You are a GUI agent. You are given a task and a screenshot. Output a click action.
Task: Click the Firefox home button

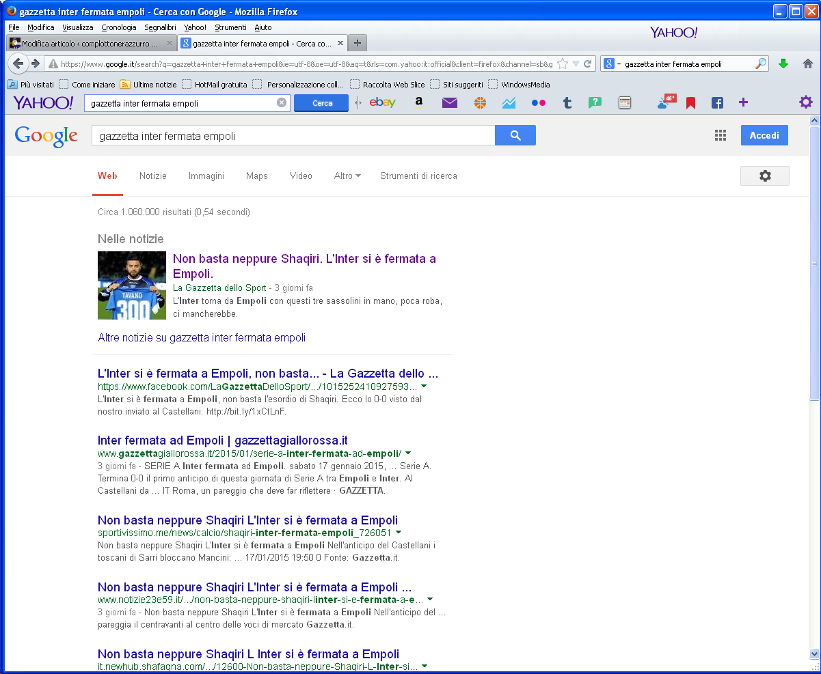pyautogui.click(x=807, y=64)
